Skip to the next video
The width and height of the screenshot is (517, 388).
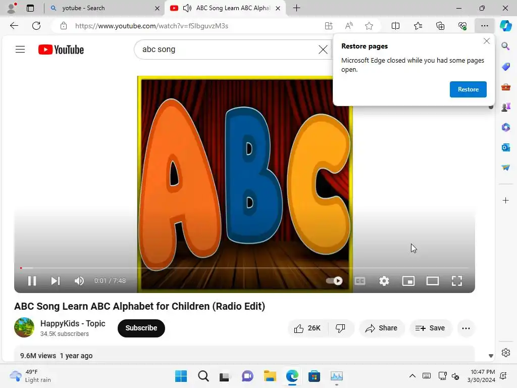coord(56,281)
